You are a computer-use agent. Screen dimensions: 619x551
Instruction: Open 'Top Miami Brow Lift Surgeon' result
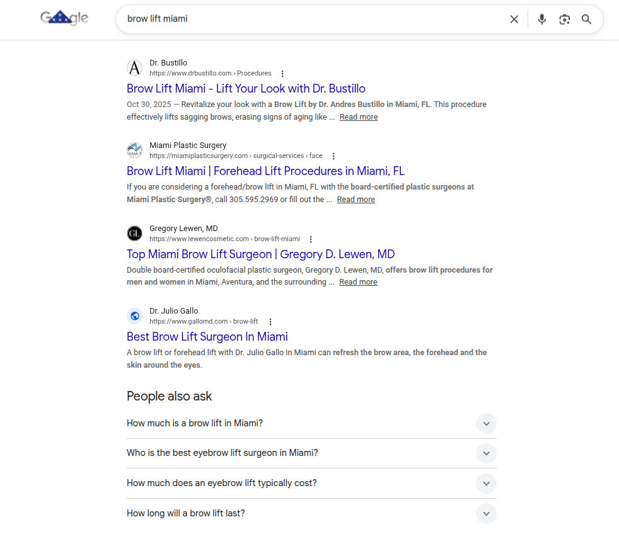click(x=260, y=254)
